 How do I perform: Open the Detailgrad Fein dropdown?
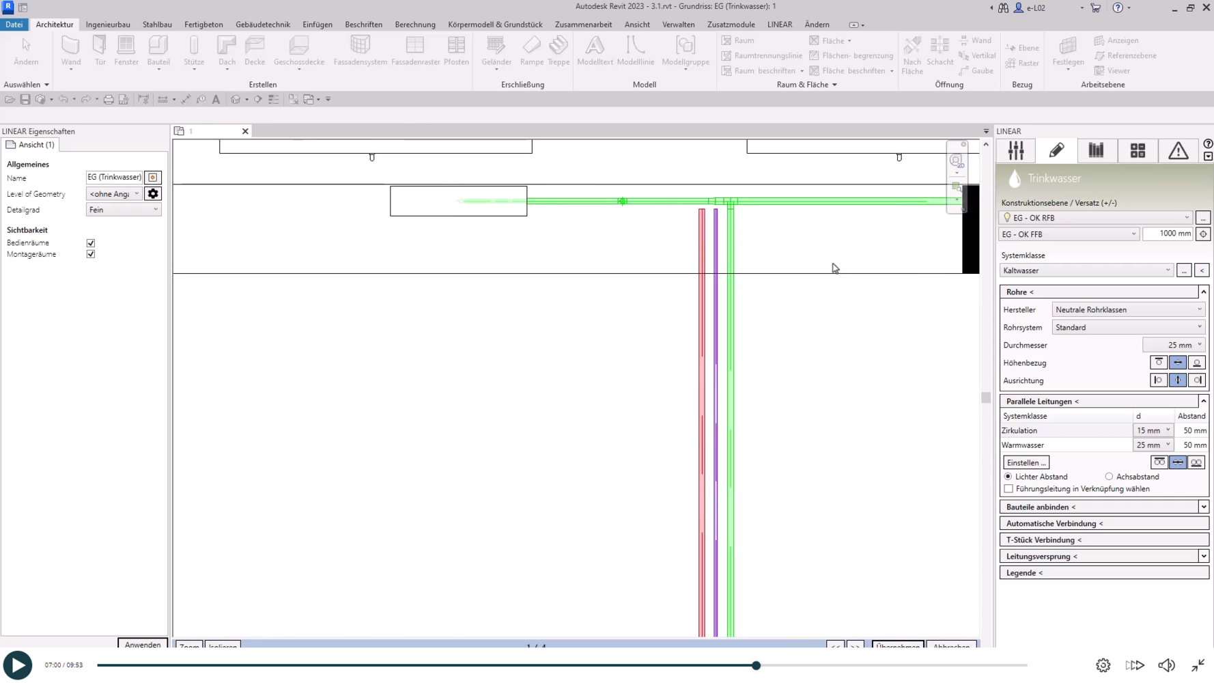[x=124, y=210]
